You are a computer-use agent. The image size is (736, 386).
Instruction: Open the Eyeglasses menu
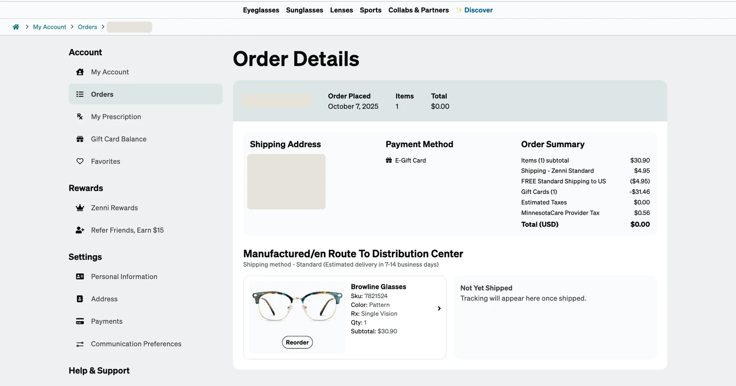261,10
